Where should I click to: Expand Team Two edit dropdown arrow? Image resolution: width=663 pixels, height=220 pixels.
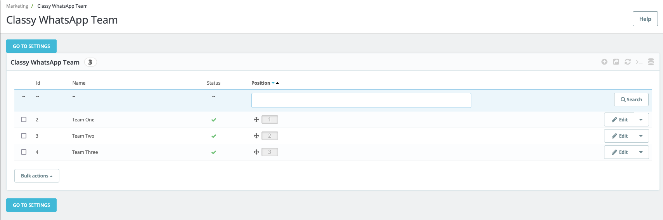point(641,136)
